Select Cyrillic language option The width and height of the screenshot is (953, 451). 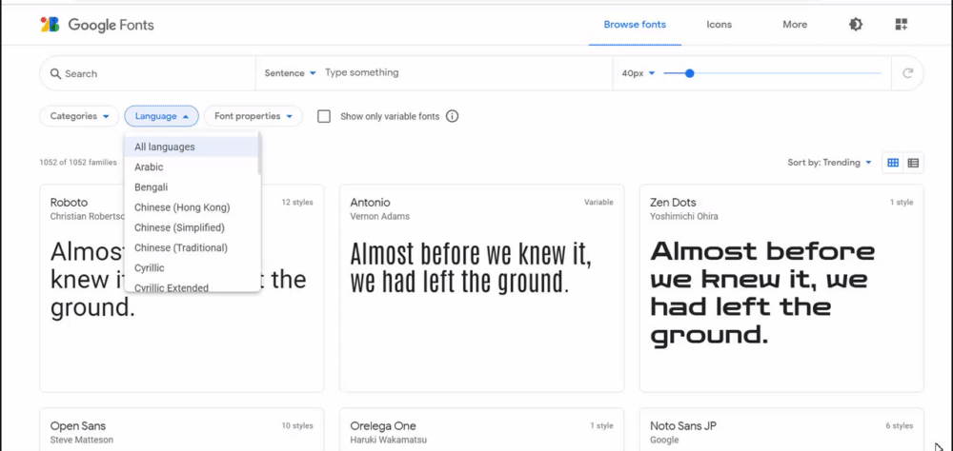(192, 267)
